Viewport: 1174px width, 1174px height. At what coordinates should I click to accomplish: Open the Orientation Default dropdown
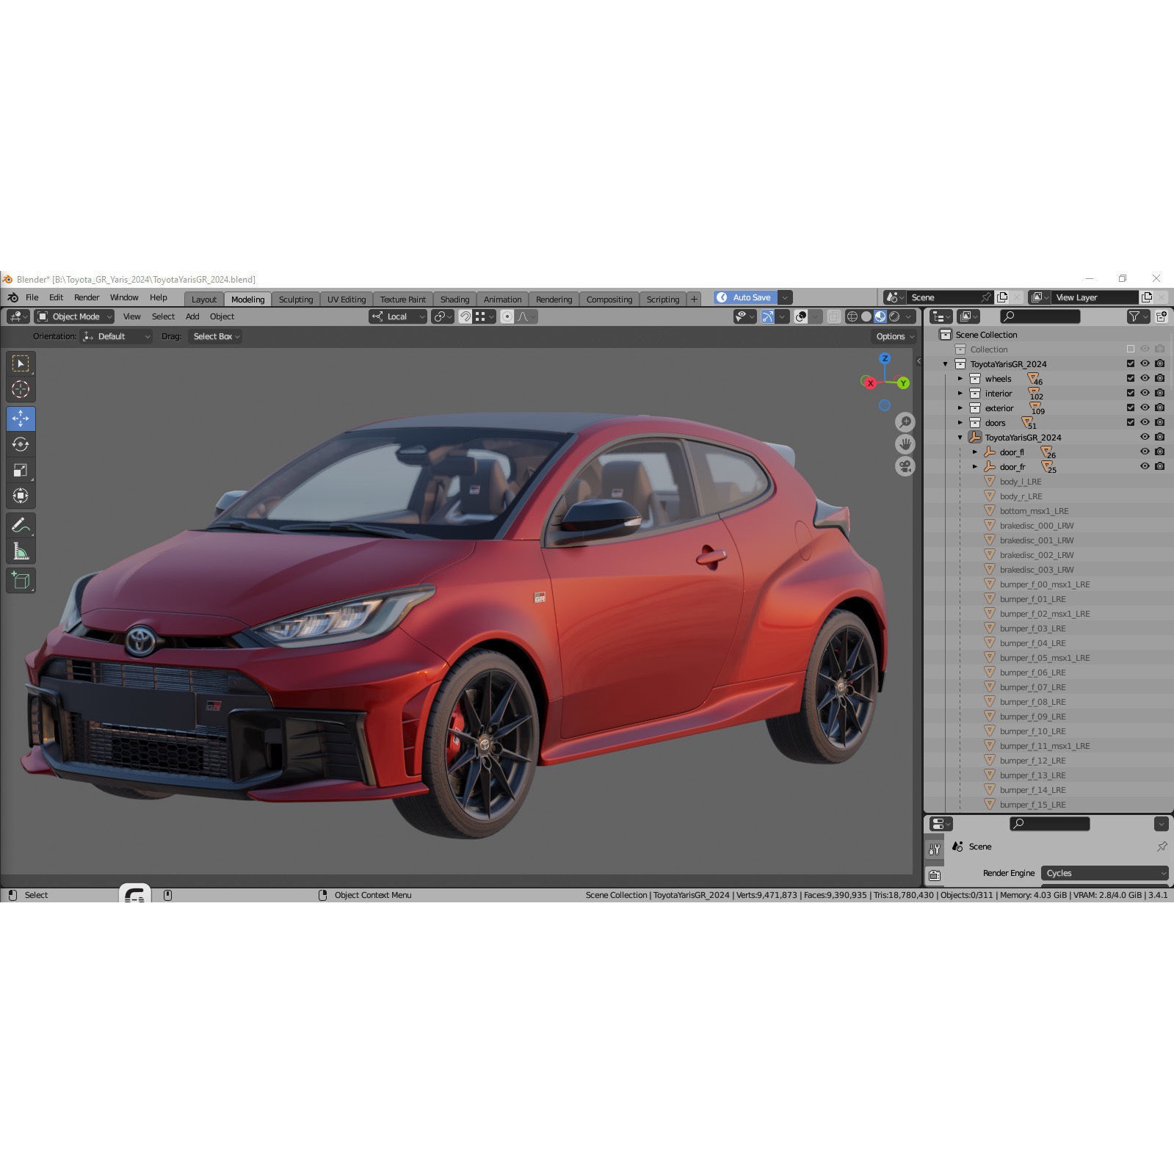coord(116,336)
